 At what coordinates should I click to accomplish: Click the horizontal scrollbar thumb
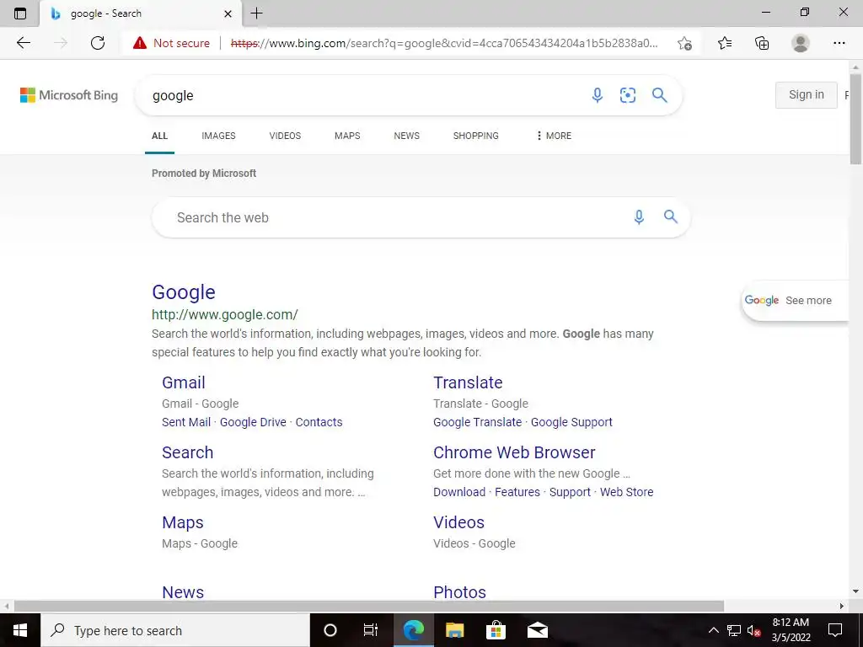pyautogui.click(x=369, y=606)
